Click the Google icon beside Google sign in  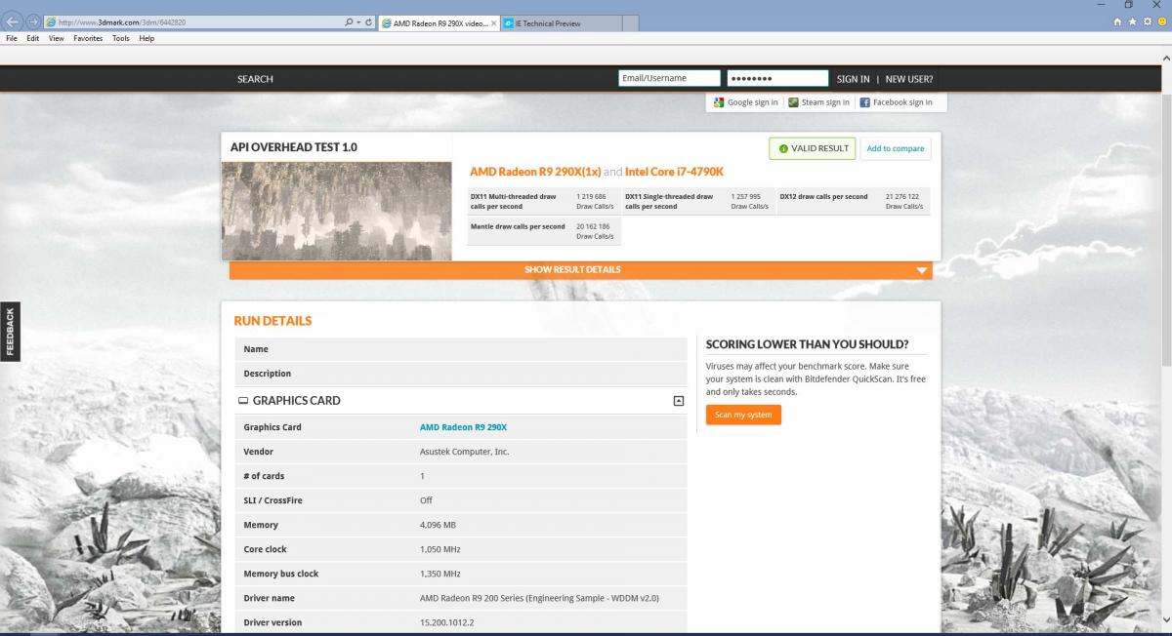click(719, 102)
